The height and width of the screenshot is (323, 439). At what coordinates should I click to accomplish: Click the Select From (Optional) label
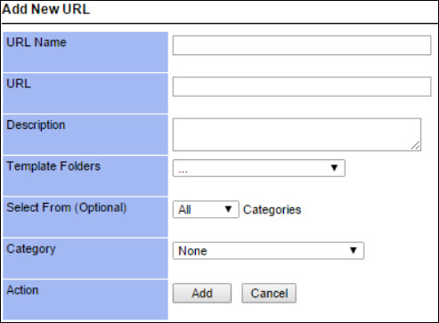click(x=67, y=207)
